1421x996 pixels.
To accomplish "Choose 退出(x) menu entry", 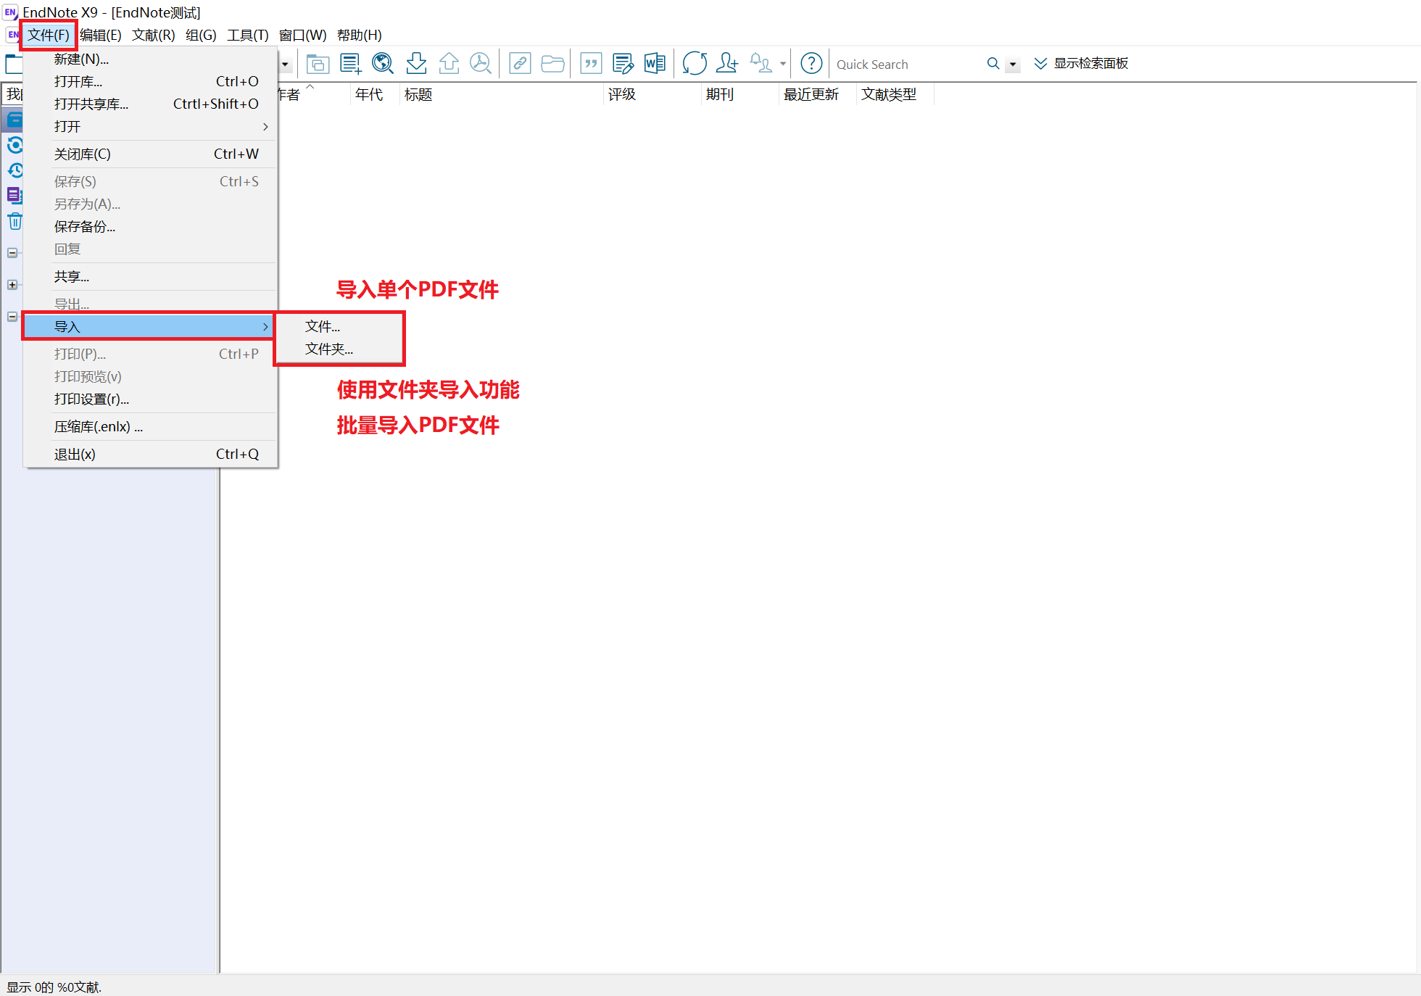I will pos(150,455).
